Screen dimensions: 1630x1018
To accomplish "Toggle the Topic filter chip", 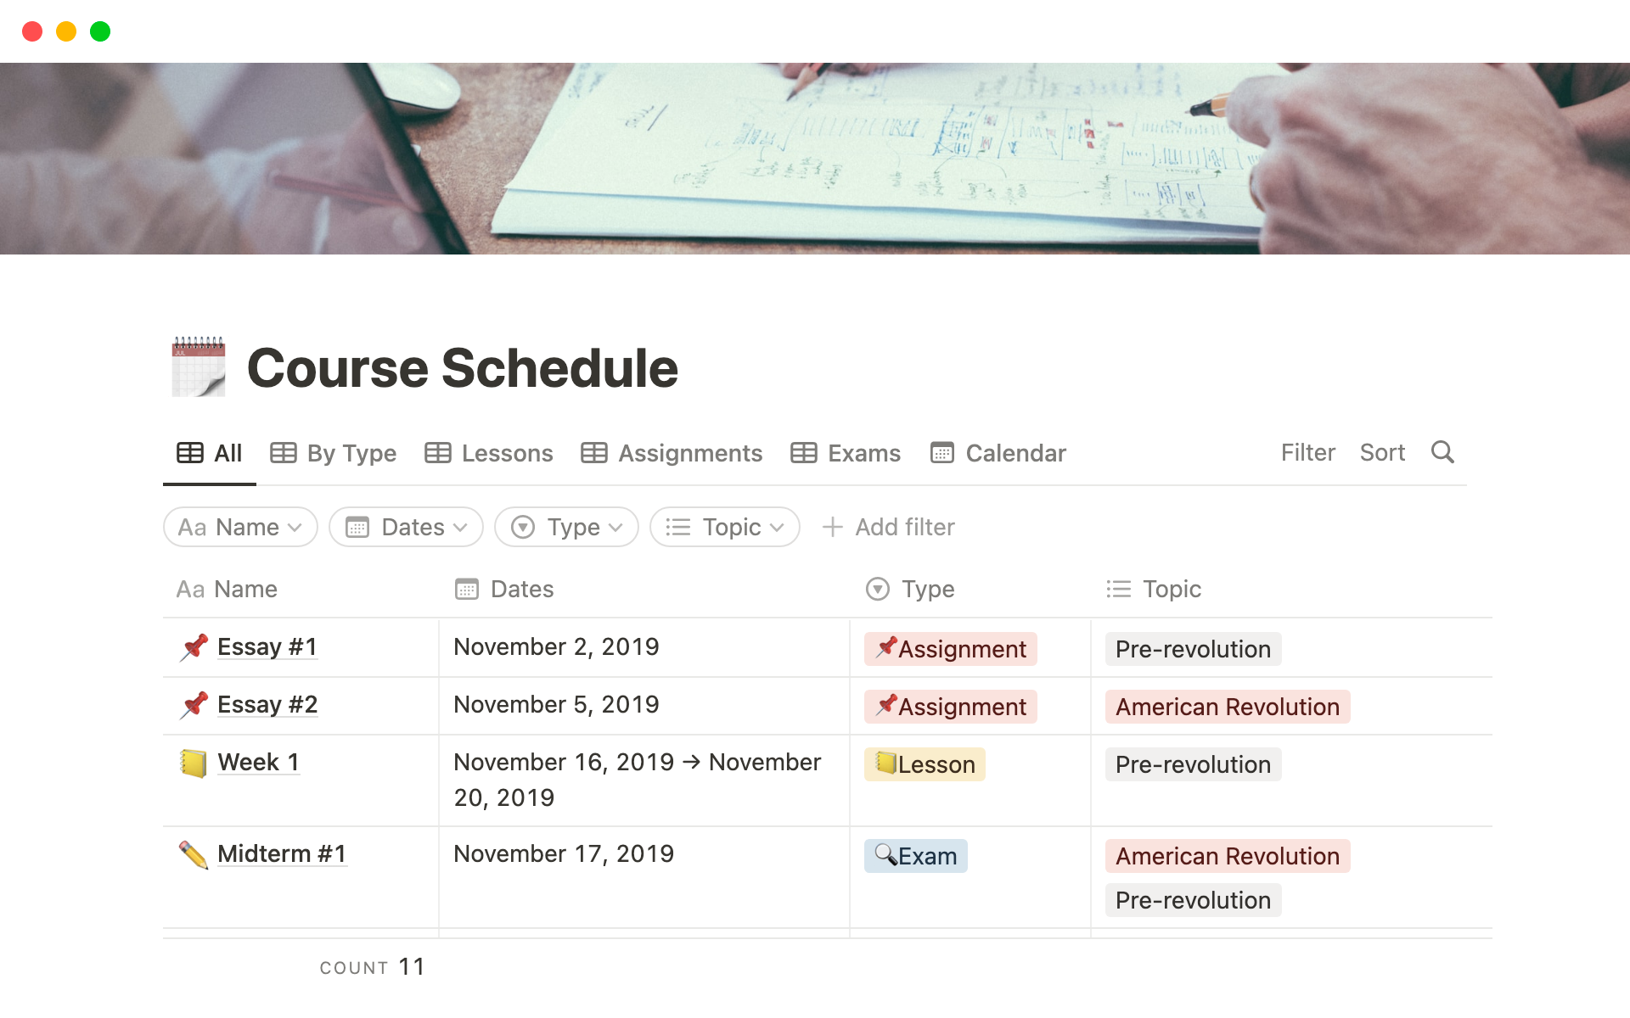I will (724, 527).
